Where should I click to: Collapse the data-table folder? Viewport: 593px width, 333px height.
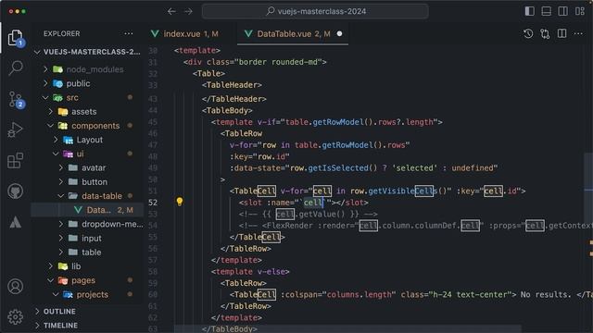coord(87,196)
